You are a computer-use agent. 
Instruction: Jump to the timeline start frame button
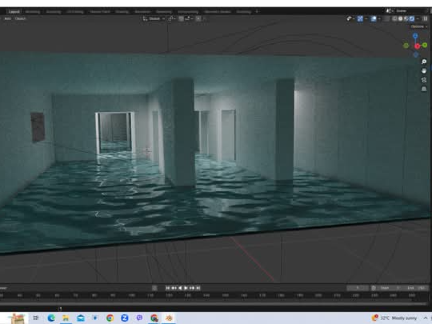click(x=168, y=288)
